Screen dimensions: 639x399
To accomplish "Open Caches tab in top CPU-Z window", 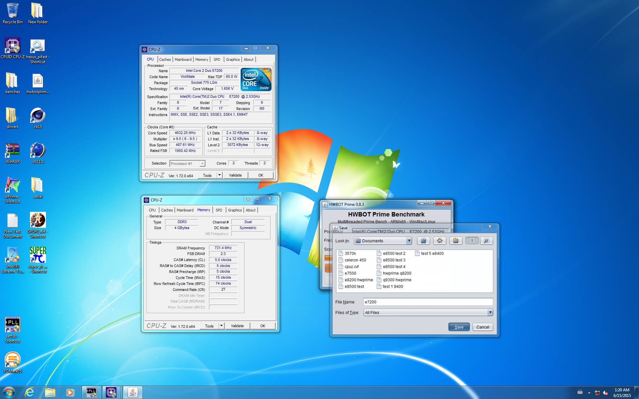I will click(165, 60).
